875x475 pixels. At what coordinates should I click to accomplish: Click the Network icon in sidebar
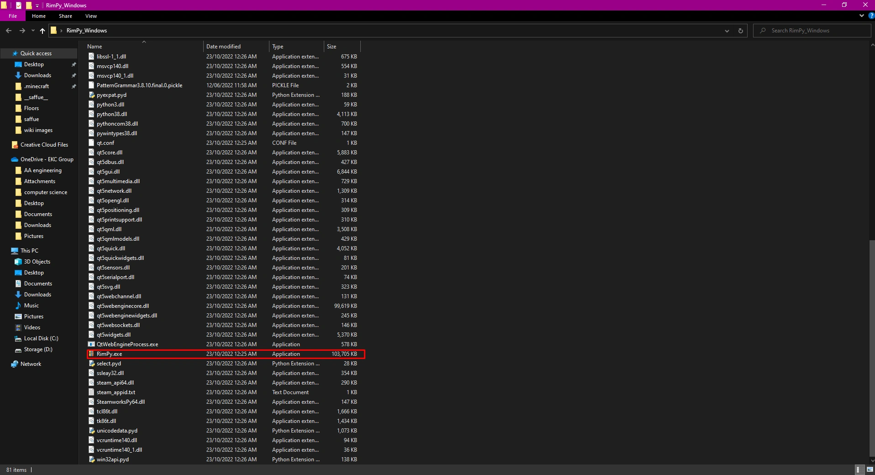point(15,364)
